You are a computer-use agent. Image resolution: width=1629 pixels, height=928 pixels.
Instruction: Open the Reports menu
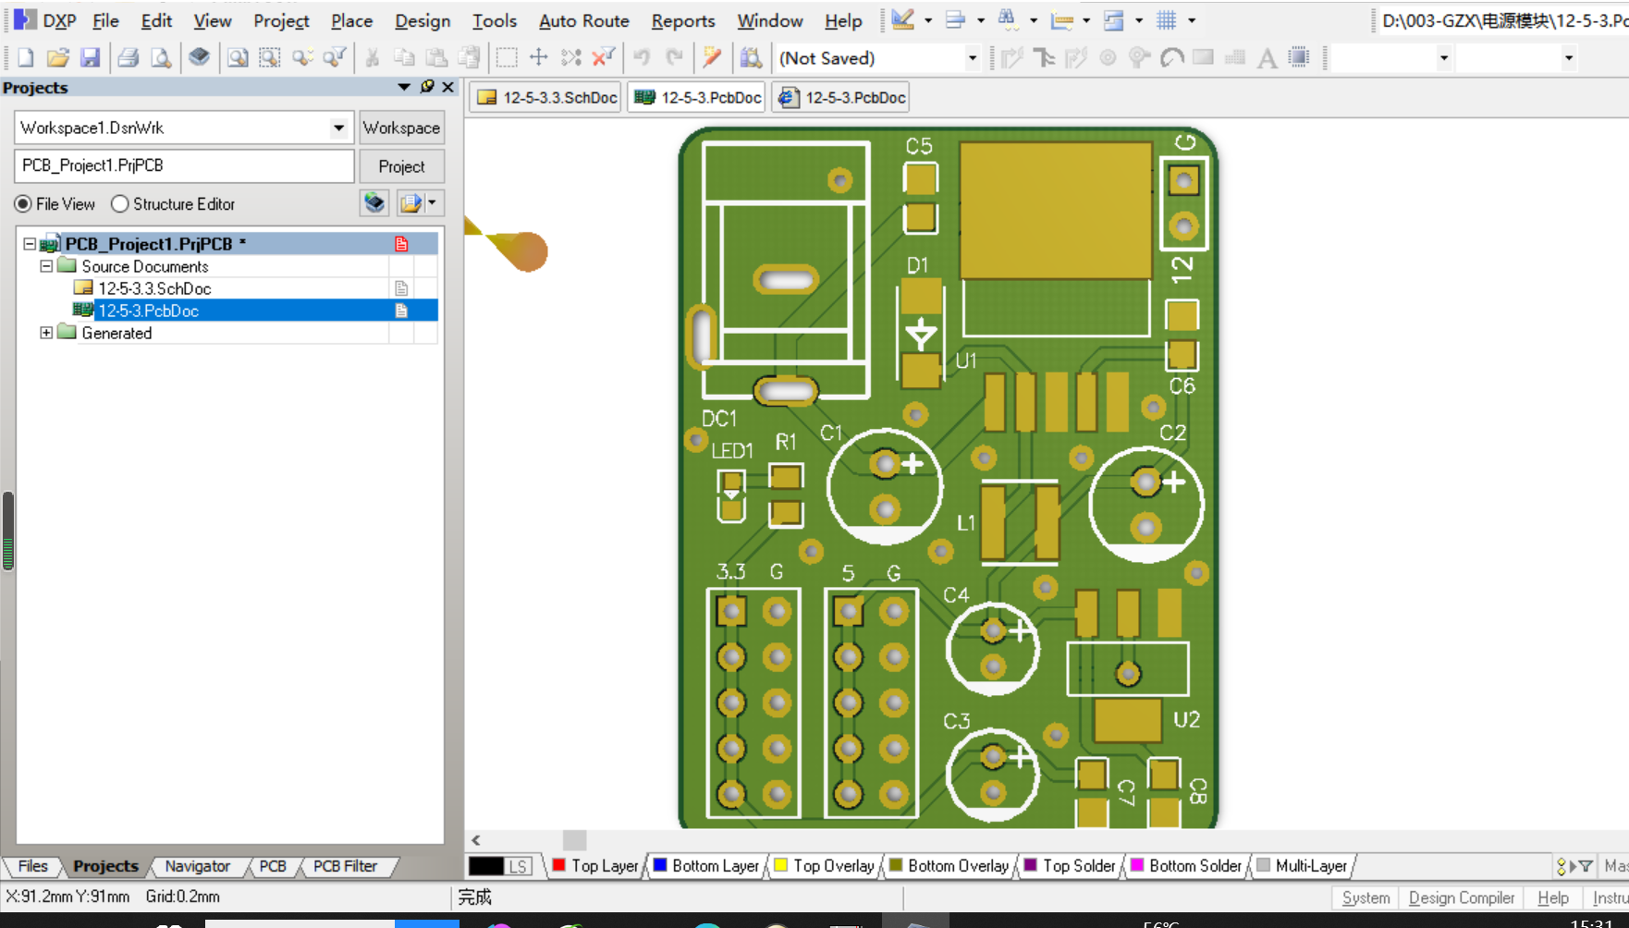[683, 20]
